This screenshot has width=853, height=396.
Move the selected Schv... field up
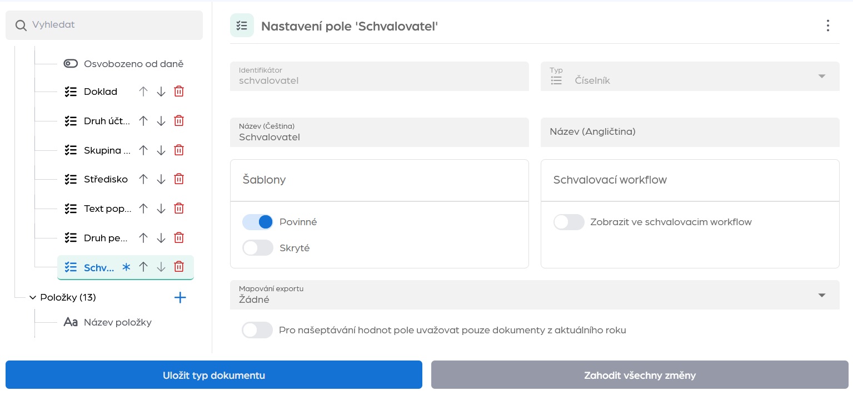coord(143,267)
